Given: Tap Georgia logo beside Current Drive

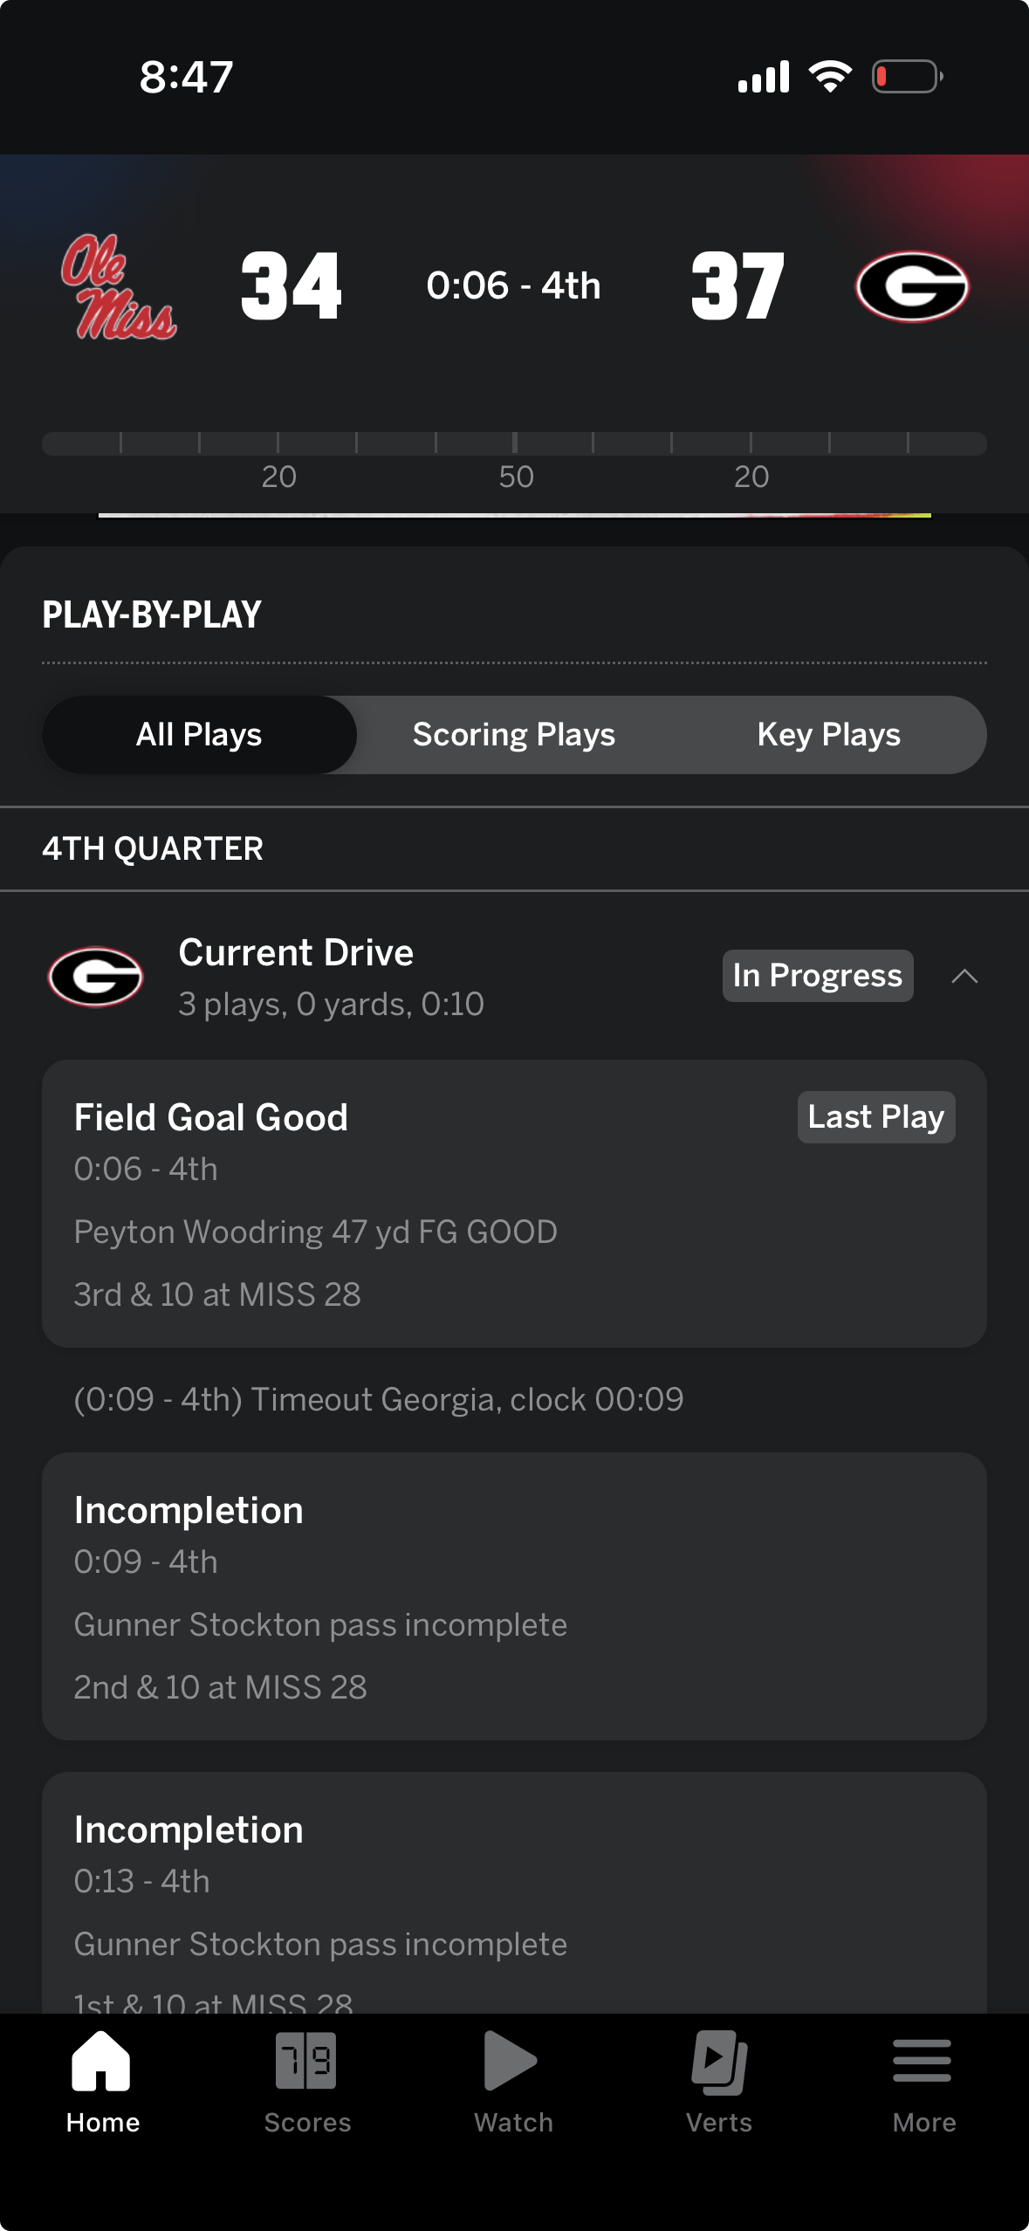Looking at the screenshot, I should (x=96, y=976).
